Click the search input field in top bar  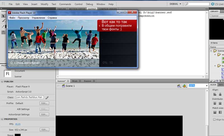point(197,4)
